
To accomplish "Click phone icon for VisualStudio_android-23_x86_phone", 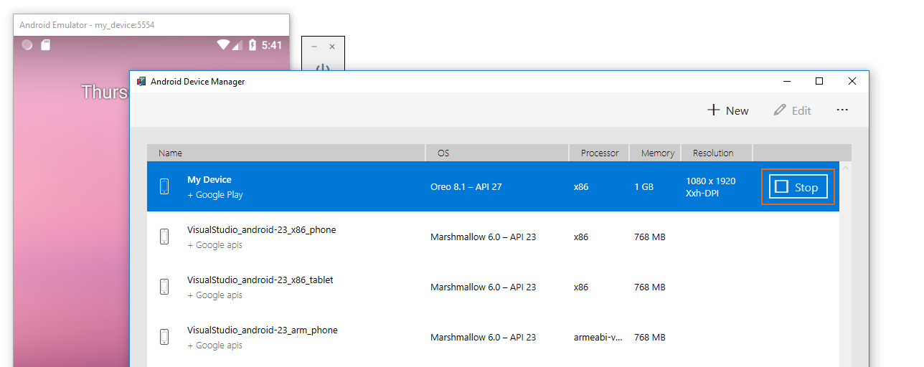I will 164,237.
